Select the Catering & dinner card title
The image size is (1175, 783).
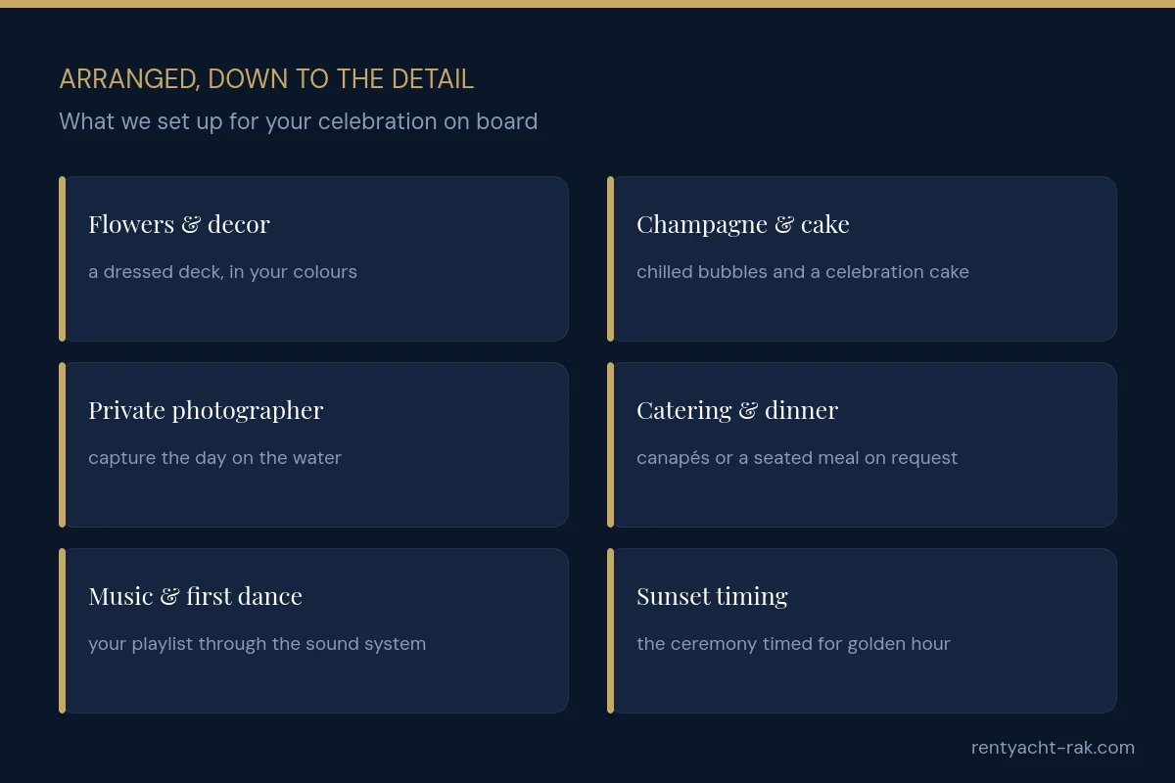tap(737, 410)
